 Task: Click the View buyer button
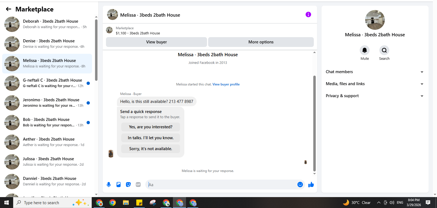tap(157, 42)
